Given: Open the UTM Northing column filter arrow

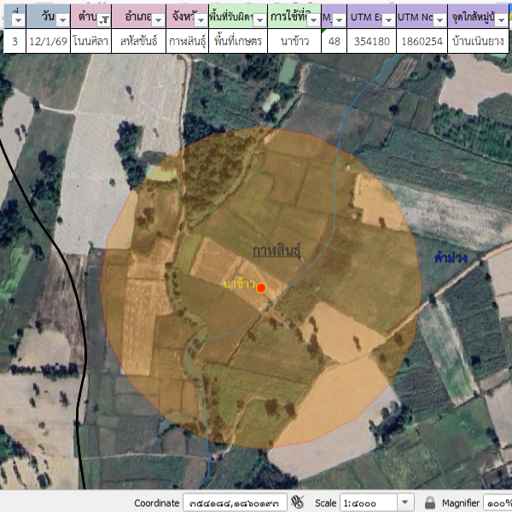Looking at the screenshot, I should coord(438,19).
